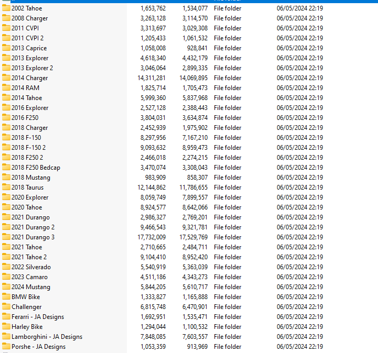Click the modified date in 2016 F250 row
This screenshot has height=353, width=378.
(300, 117)
